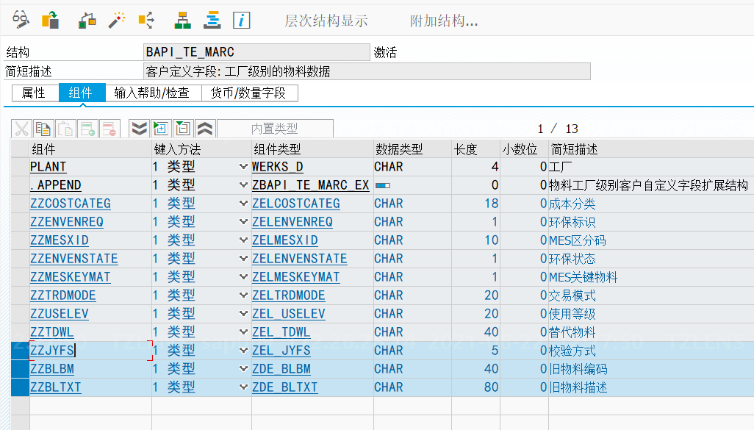Delete a row using the red minus icon
Viewport: 754px width, 430px height.
(x=110, y=128)
